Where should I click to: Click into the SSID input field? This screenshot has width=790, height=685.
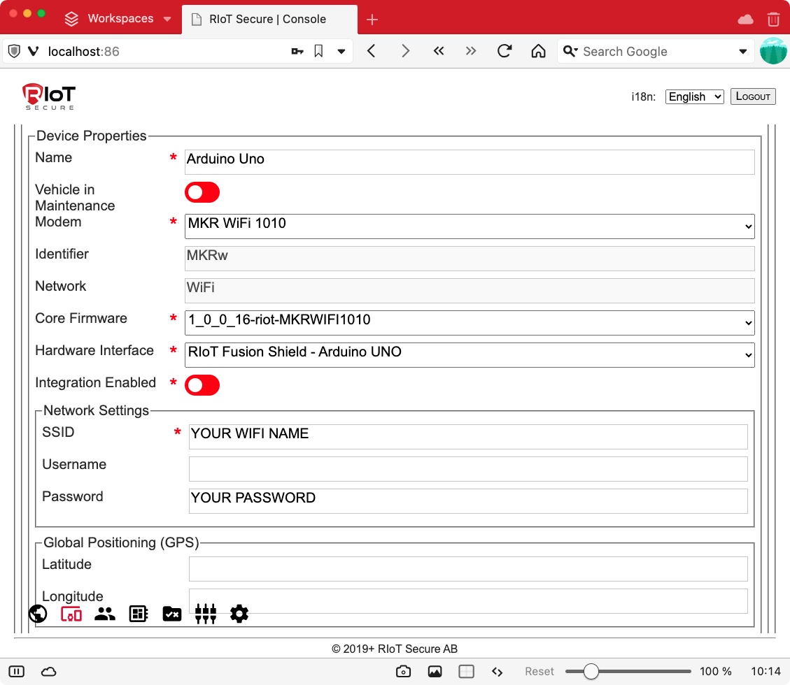[x=468, y=437]
